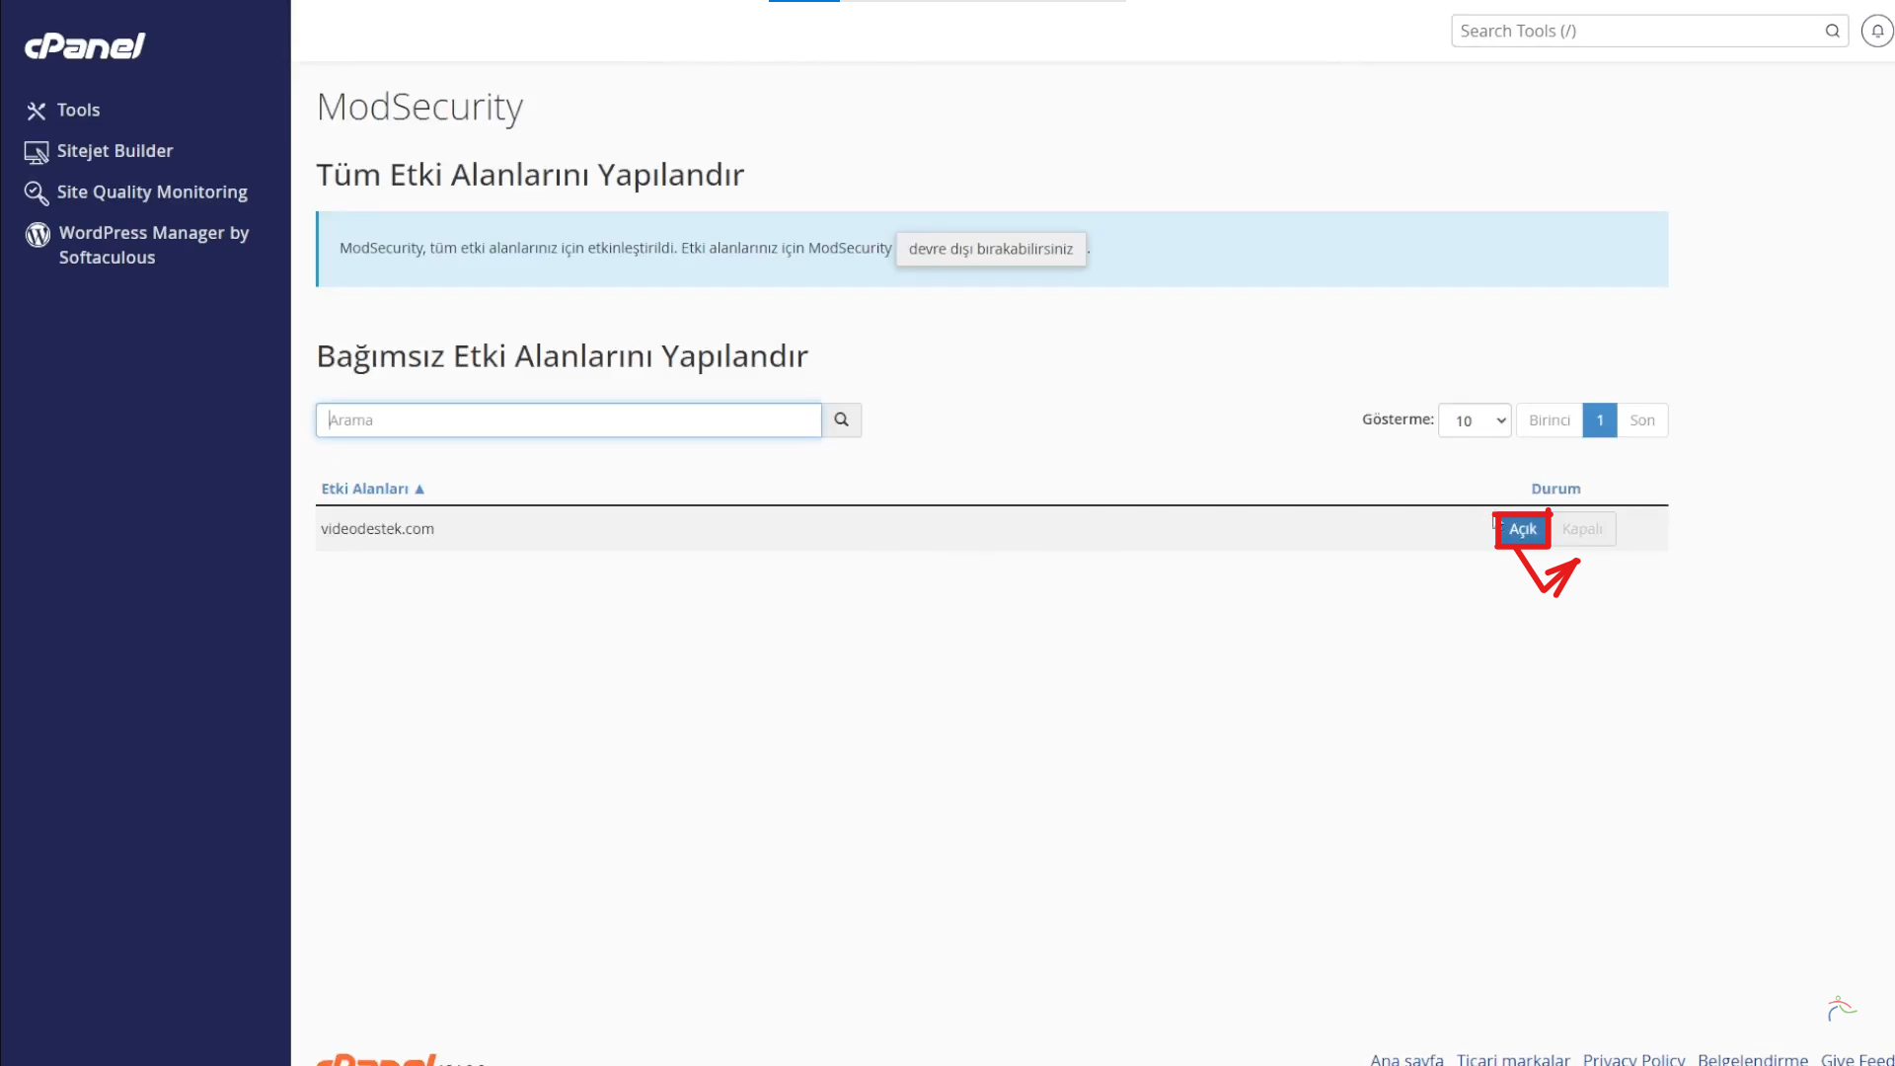This screenshot has width=1895, height=1066.
Task: Open Sitejet Builder from the sidebar icon
Action: pyautogui.click(x=36, y=151)
